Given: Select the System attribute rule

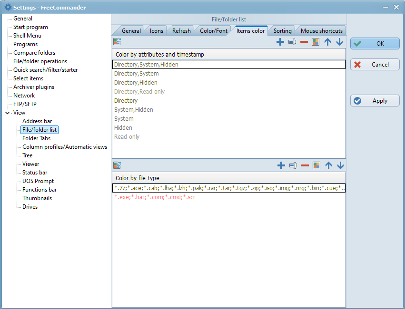Looking at the screenshot, I should coord(229,119).
